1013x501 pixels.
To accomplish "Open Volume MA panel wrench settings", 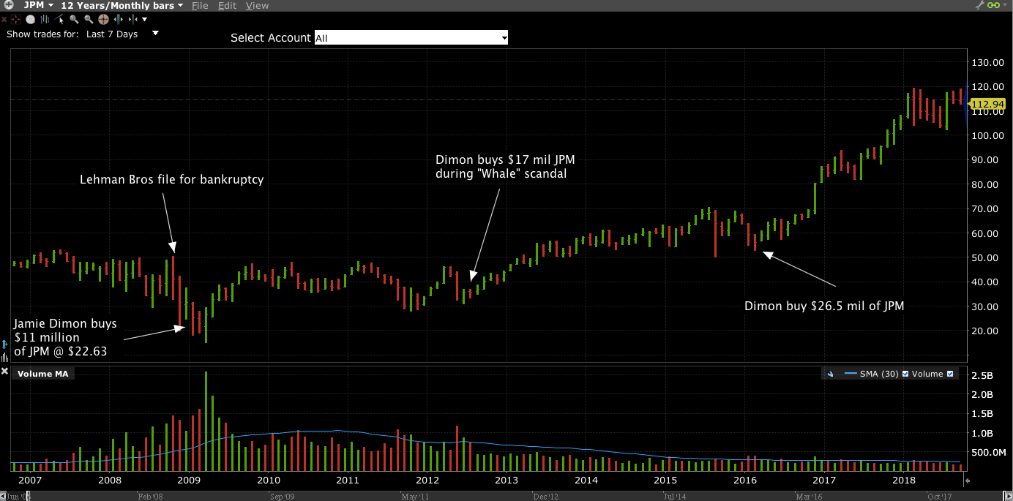I will (x=830, y=374).
